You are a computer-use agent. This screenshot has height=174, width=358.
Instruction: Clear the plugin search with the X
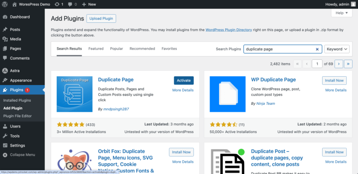click(x=317, y=49)
